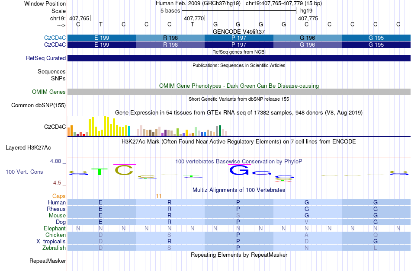Screen dimensions: 411x271
Task: Click the Mouse alignment row label
Action: coord(57,216)
